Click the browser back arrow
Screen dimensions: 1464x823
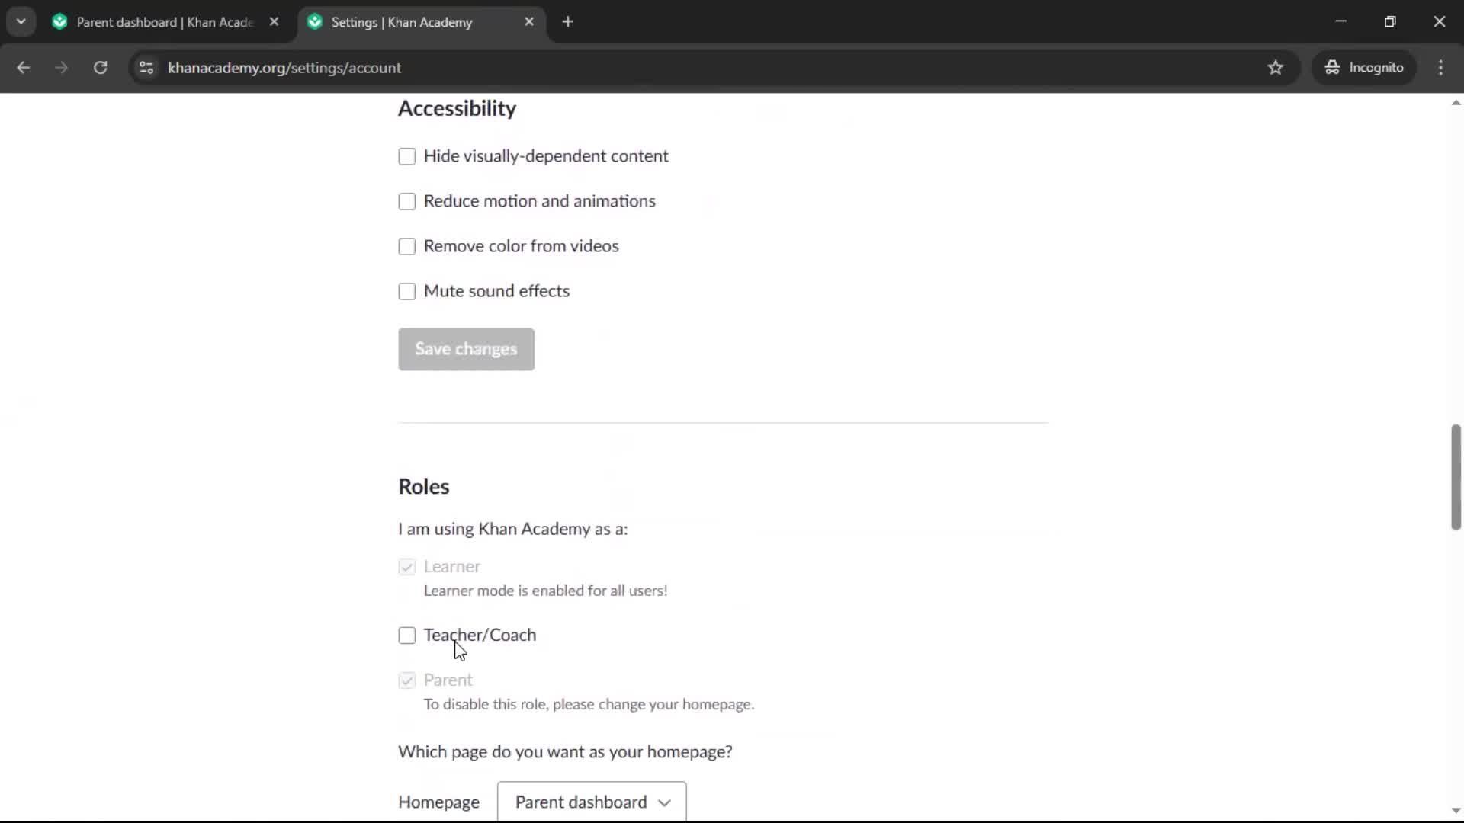(x=23, y=68)
